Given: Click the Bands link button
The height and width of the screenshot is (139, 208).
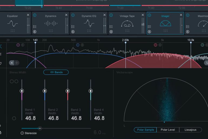Looking at the screenshot, I should coord(56,72).
